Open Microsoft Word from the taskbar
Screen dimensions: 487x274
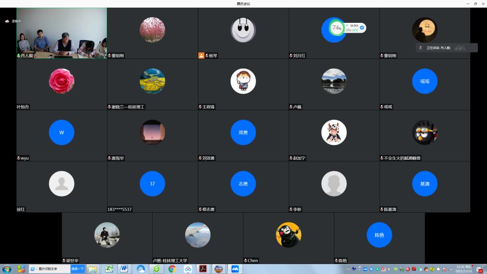[x=124, y=269]
